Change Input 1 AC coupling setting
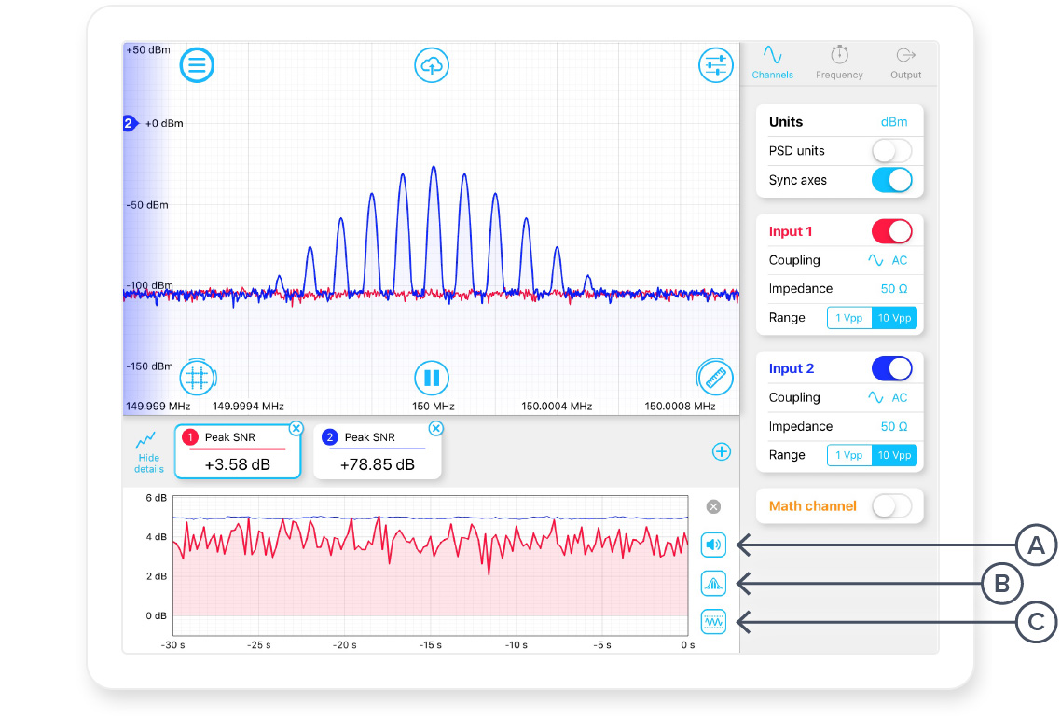Screen dimensions: 1061x718 (888, 260)
